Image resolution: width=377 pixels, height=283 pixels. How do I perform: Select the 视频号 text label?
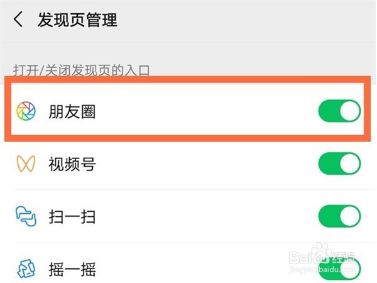[x=72, y=164]
